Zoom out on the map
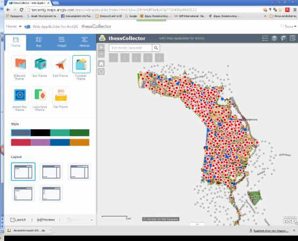Viewport: 298px width, 241px height. (101, 54)
